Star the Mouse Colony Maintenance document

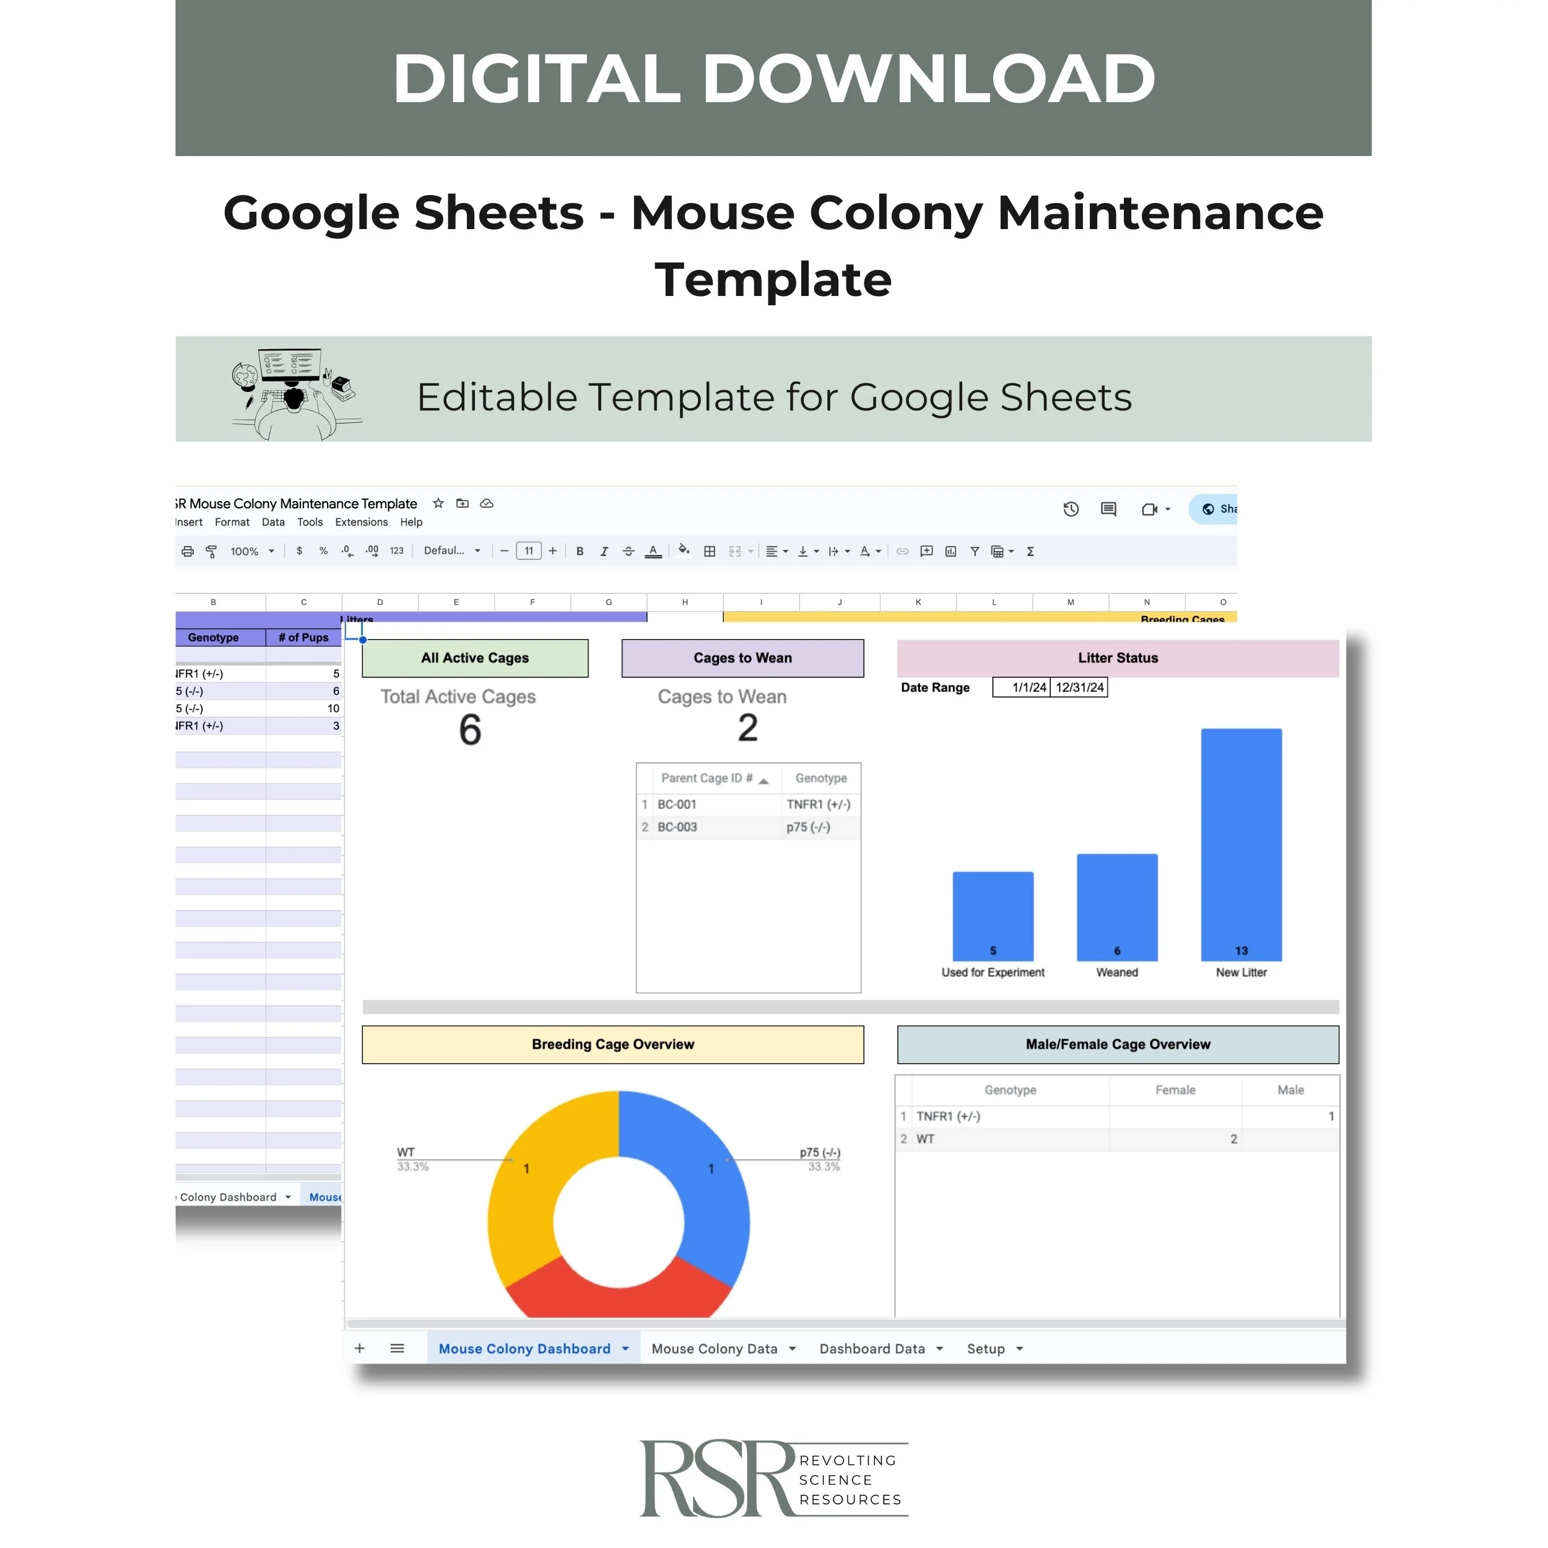(438, 503)
